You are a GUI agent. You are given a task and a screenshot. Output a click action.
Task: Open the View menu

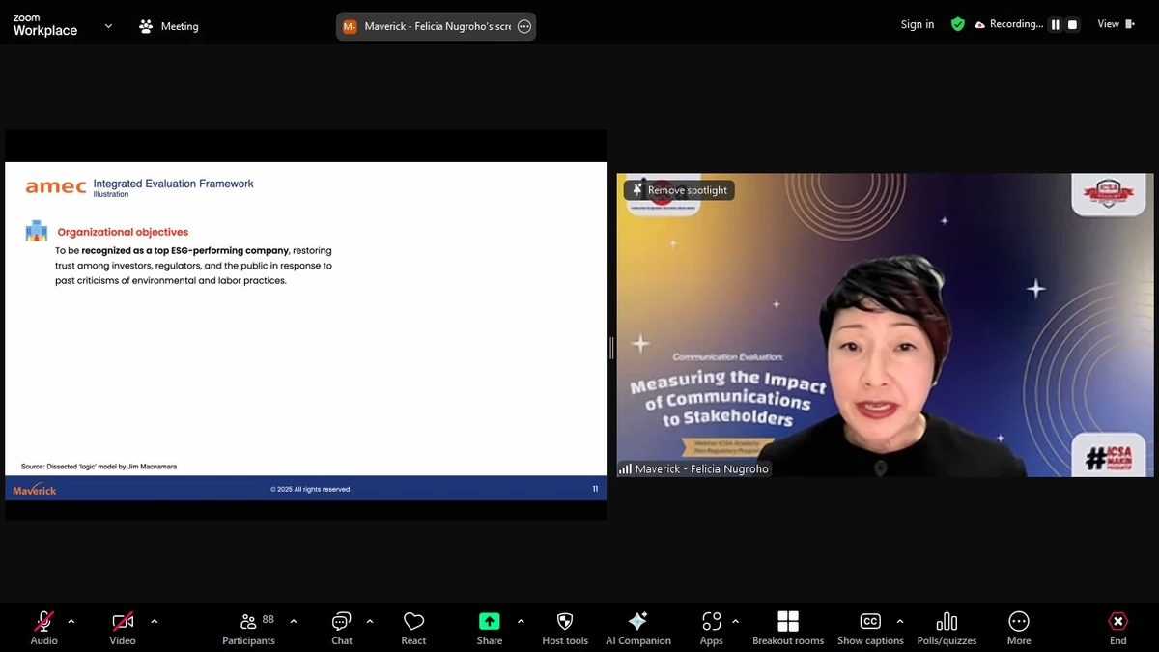pos(1114,23)
